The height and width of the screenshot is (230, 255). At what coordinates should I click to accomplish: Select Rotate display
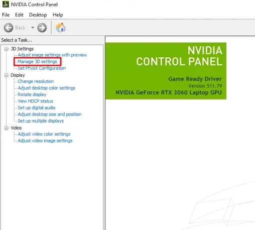pos(32,95)
